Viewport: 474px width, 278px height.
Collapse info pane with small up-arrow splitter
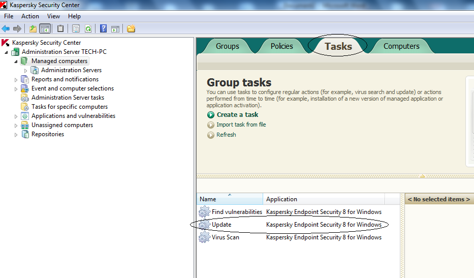coord(422,176)
